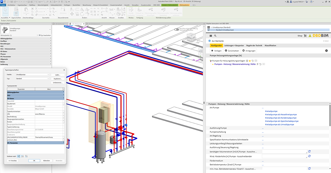Open the DBD-BIM hamburger menu
Image resolution: width=331 pixels, height=173 pixels.
click(x=211, y=36)
